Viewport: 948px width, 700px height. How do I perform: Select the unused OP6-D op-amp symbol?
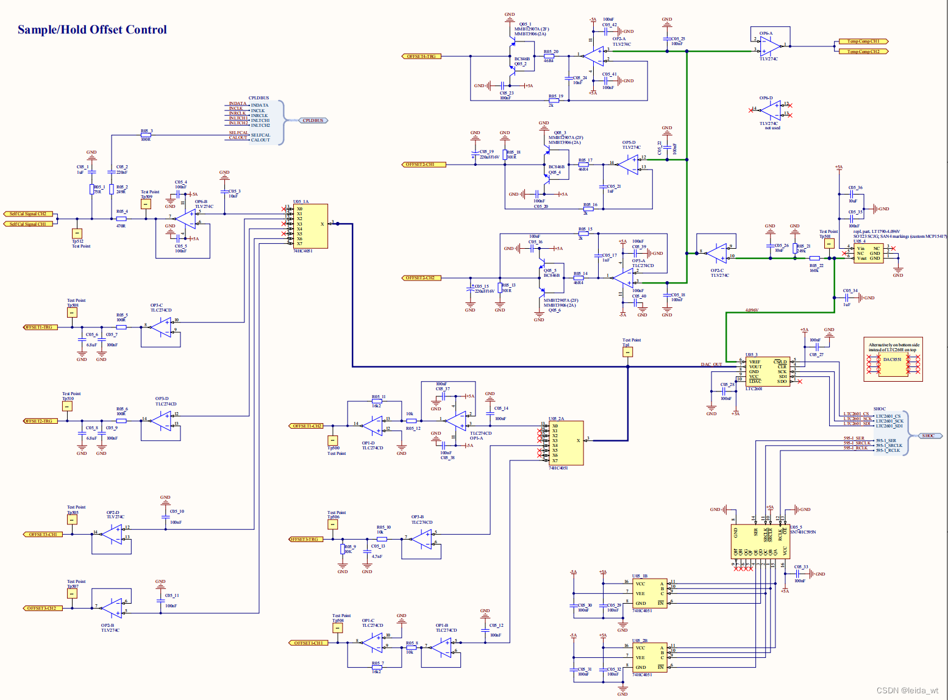pyautogui.click(x=771, y=110)
